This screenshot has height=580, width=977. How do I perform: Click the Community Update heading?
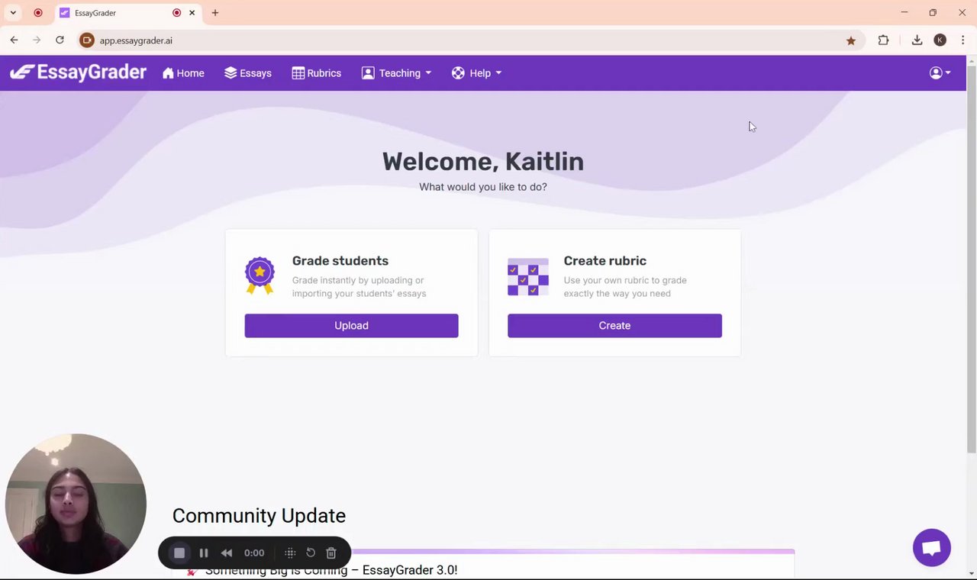[x=259, y=516]
